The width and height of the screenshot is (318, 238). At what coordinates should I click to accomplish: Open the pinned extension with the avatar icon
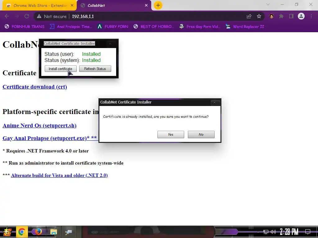point(271,16)
